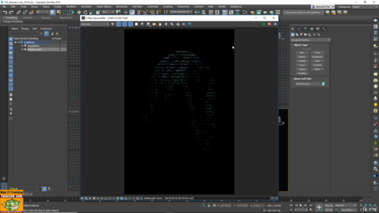Collapse the Object Type rollout
379x213 pixels.
(x=301, y=45)
